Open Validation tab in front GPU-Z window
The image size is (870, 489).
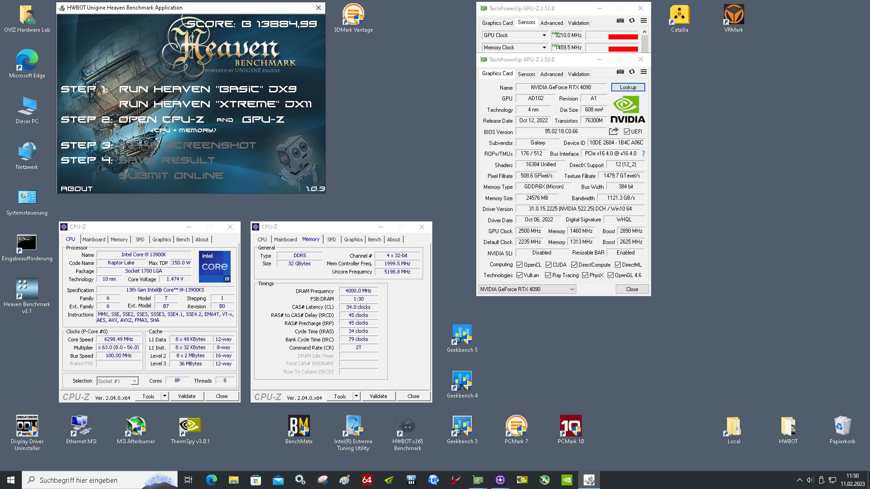click(x=579, y=74)
